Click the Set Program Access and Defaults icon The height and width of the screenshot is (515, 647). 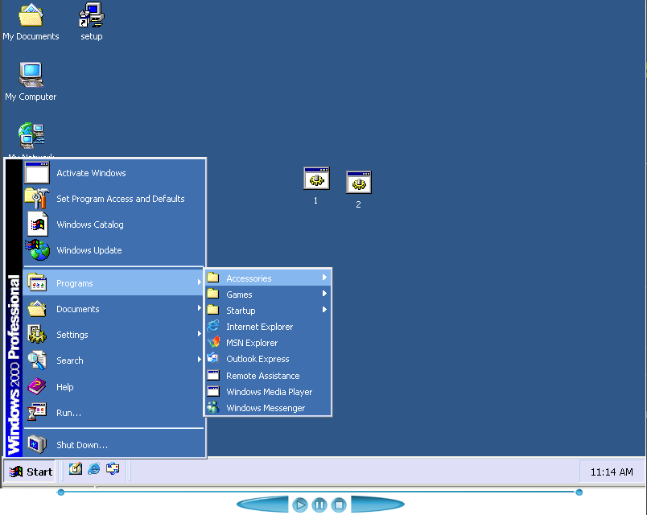37,198
